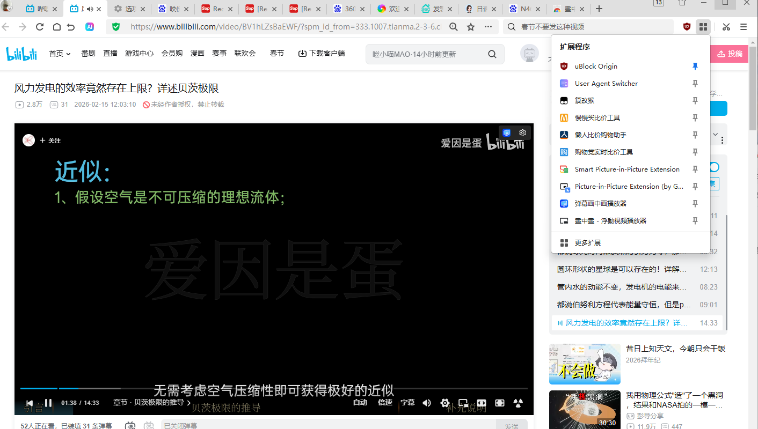
Task: Bookmark this page with the star icon
Action: pos(471,27)
